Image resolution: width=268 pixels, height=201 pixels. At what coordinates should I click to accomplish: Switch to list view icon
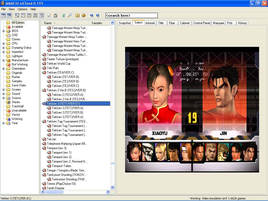coord(29,15)
